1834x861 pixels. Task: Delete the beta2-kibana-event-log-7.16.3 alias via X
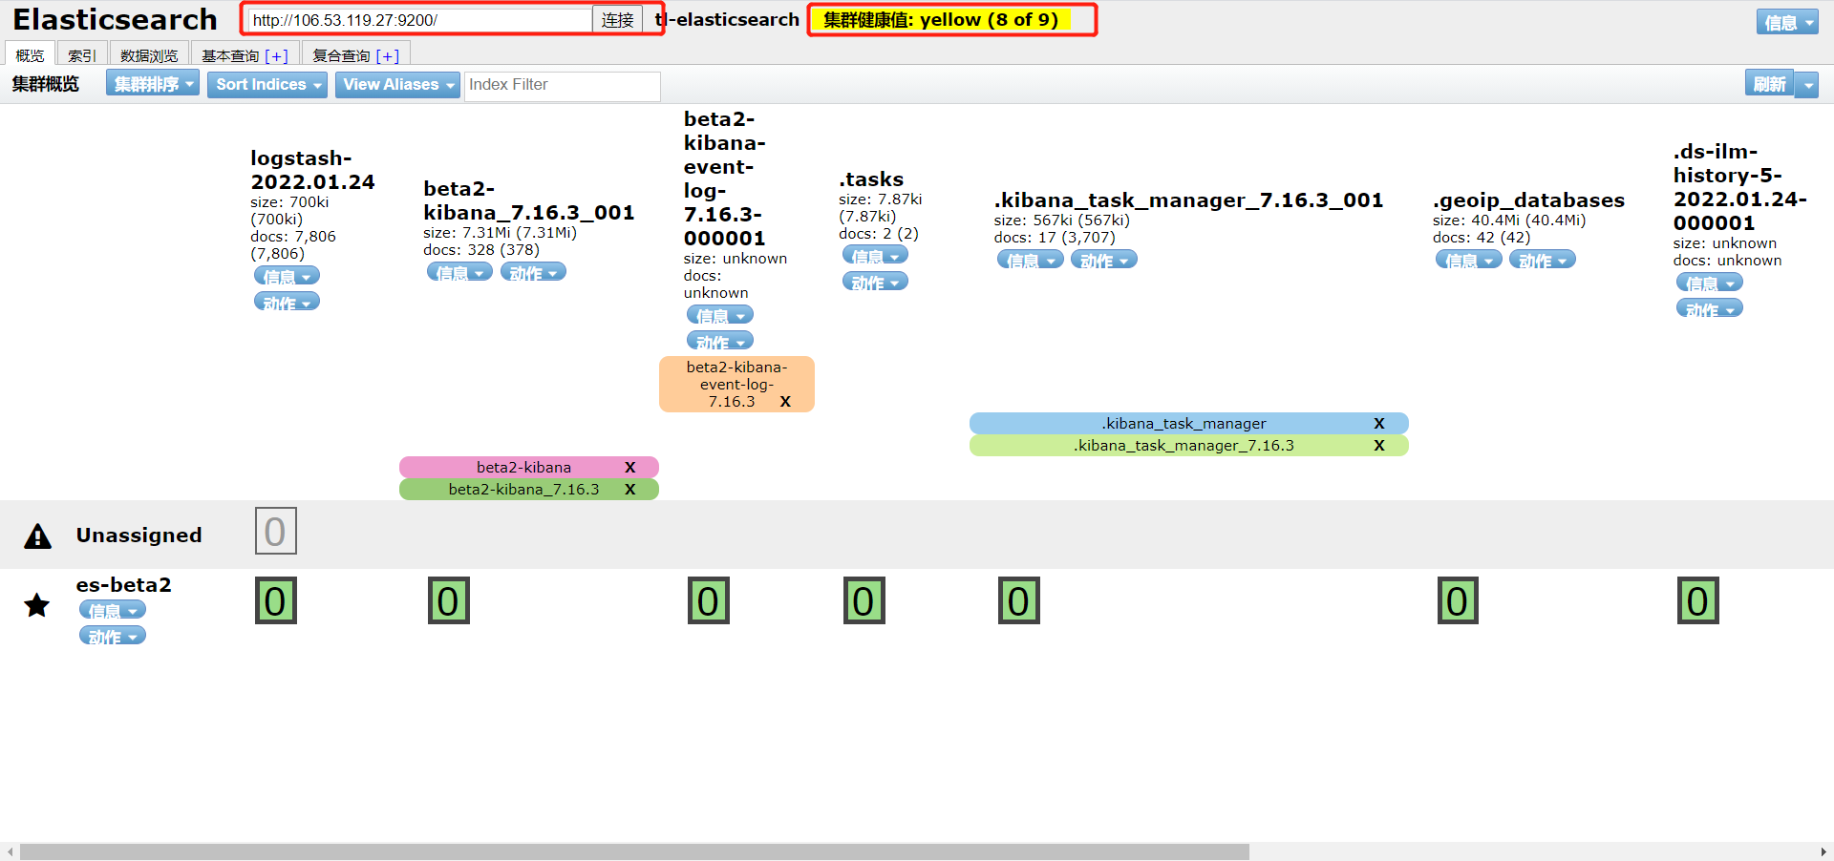click(785, 402)
